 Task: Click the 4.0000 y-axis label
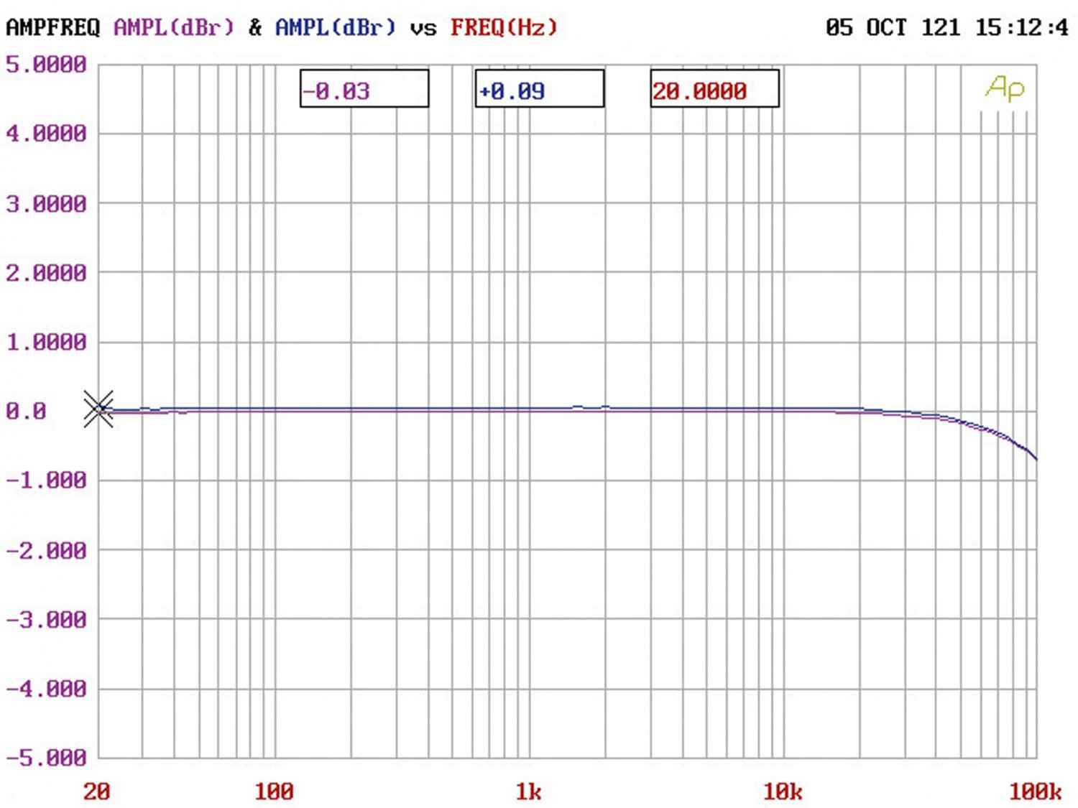(x=46, y=134)
